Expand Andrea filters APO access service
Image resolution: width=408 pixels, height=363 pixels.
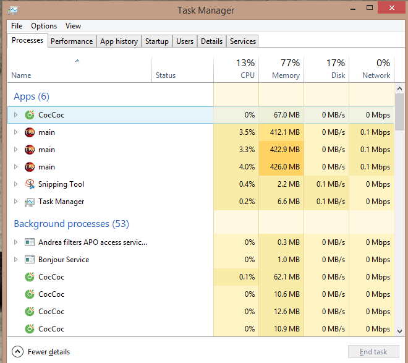tap(15, 242)
